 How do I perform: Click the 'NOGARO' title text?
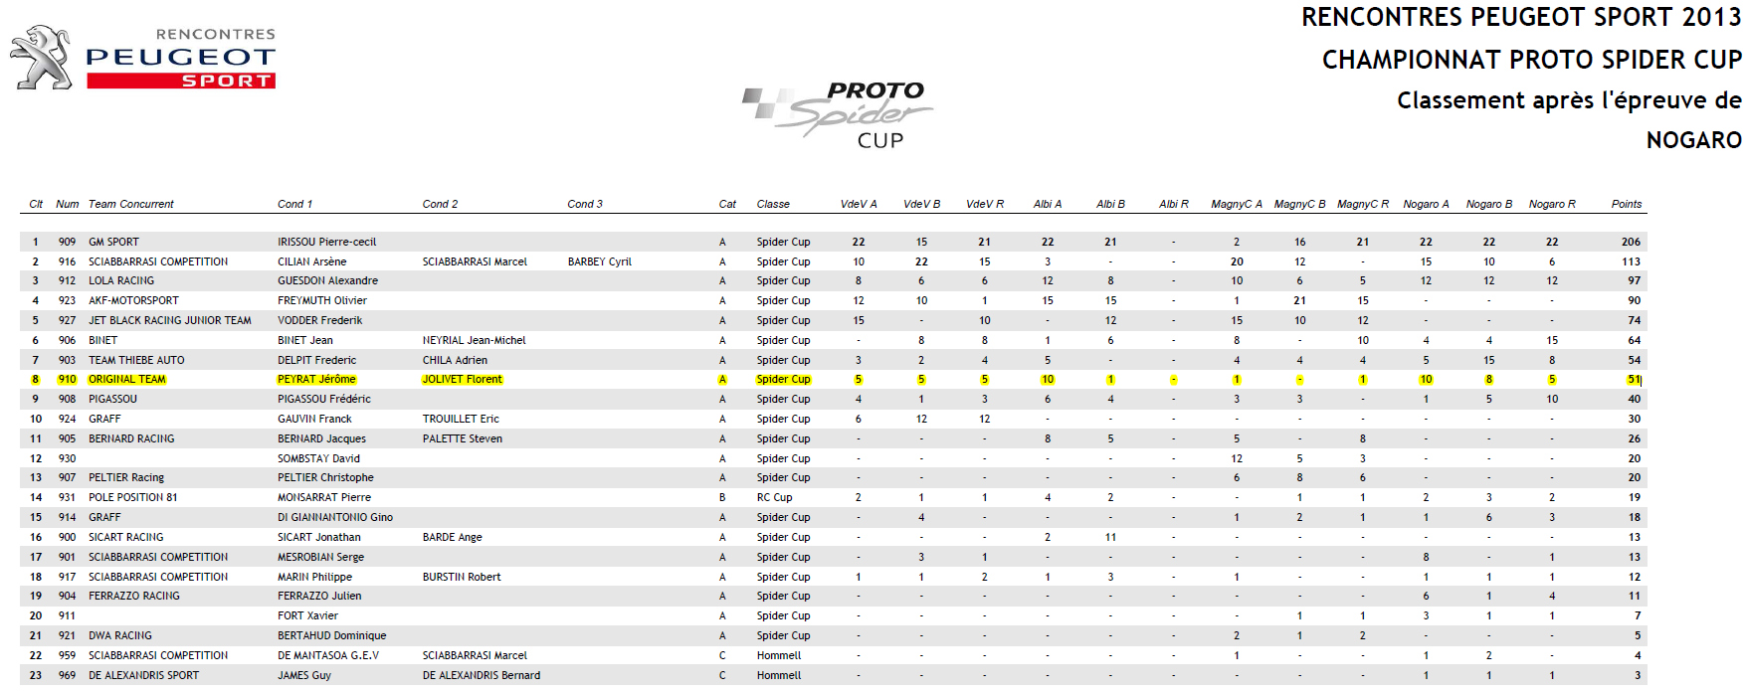point(1693,140)
